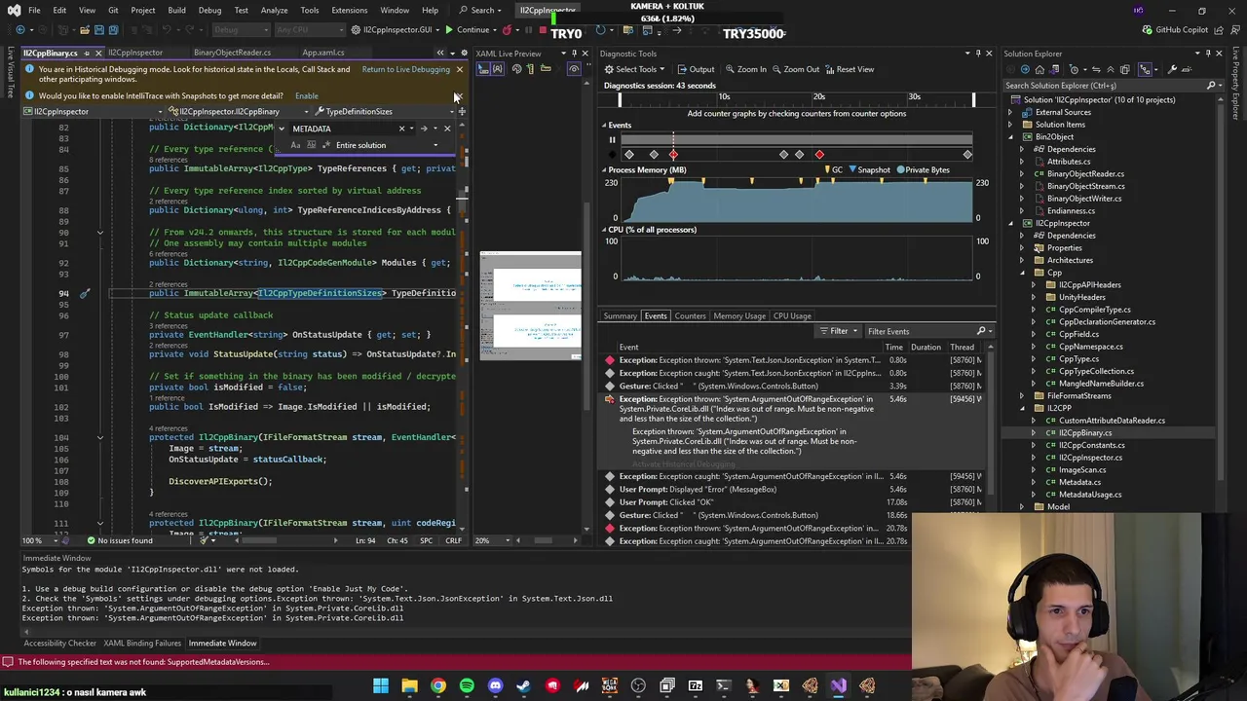Click the red exception marker at the dashed cursor line
This screenshot has width=1247, height=701.
(673, 155)
